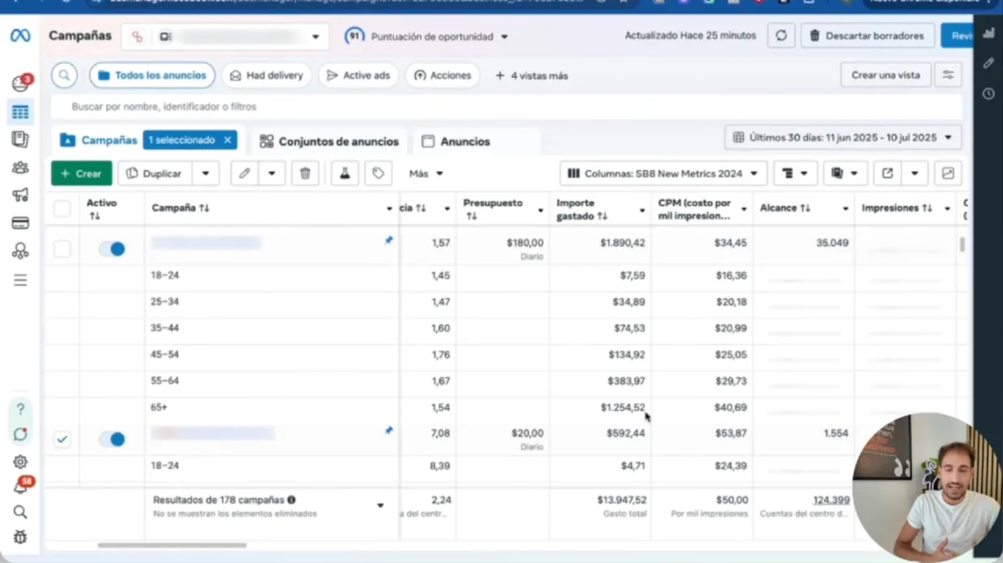
Task: Refresh data with the circular arrows icon
Action: coord(781,36)
